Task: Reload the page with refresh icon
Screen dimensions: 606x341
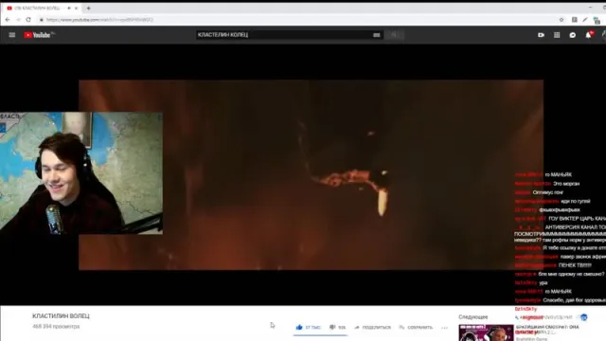Action: (x=28, y=19)
